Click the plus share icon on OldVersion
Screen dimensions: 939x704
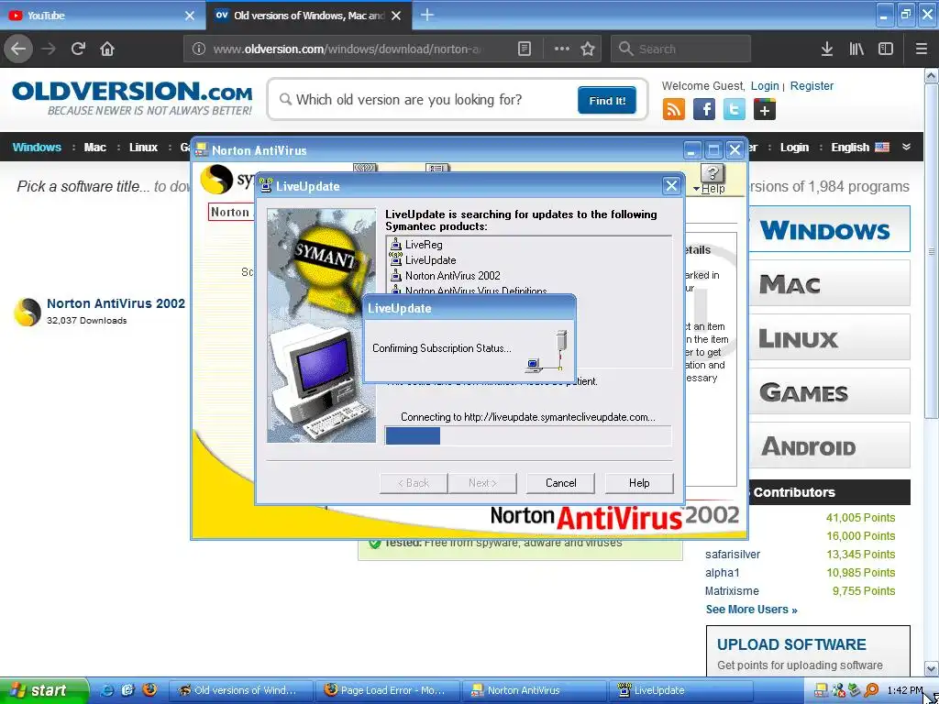point(765,110)
